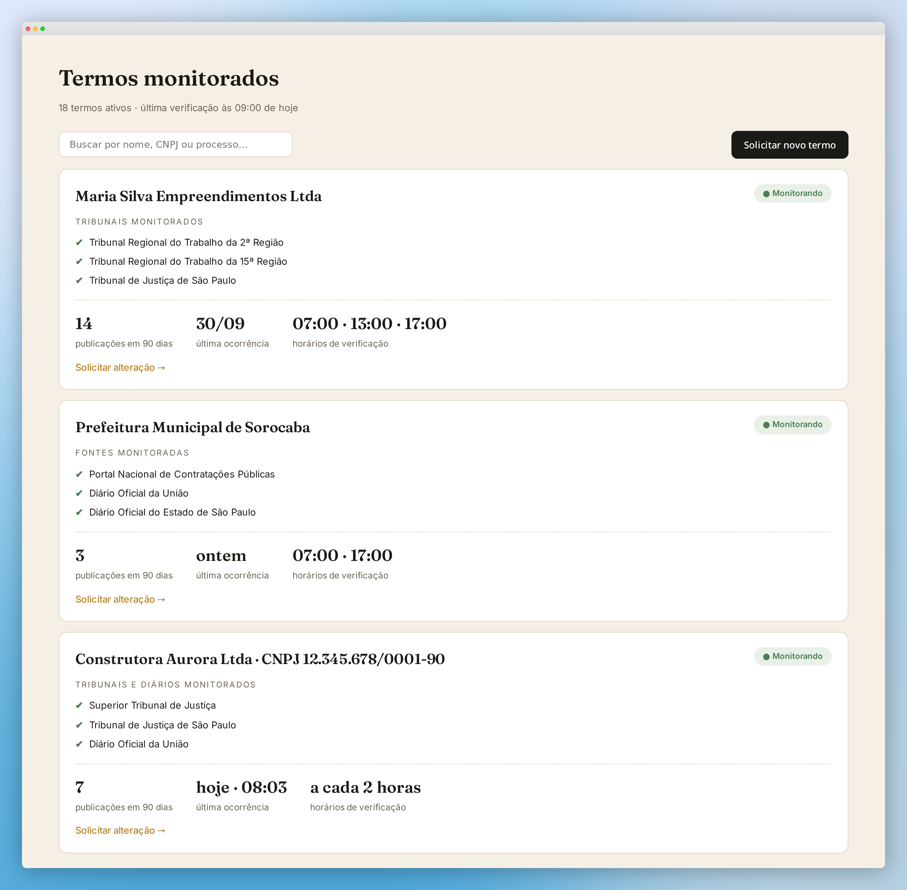
Task: Click the '18 termos ativos' status line
Action: point(178,108)
